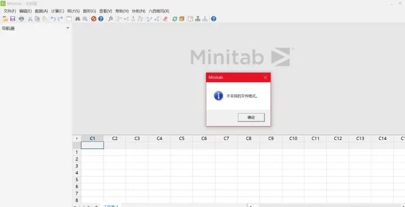This screenshot has height=207, width=405.
Task: Click 确定 in the Minitab dialog
Action: tap(251, 118)
